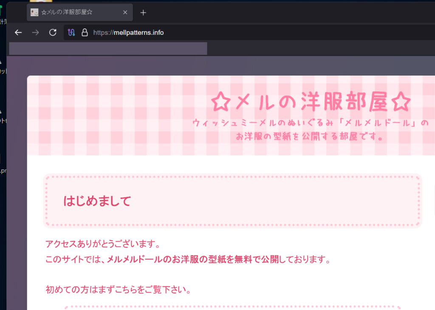The width and height of the screenshot is (435, 310).
Task: Click the right star in the site title
Action: click(401, 102)
